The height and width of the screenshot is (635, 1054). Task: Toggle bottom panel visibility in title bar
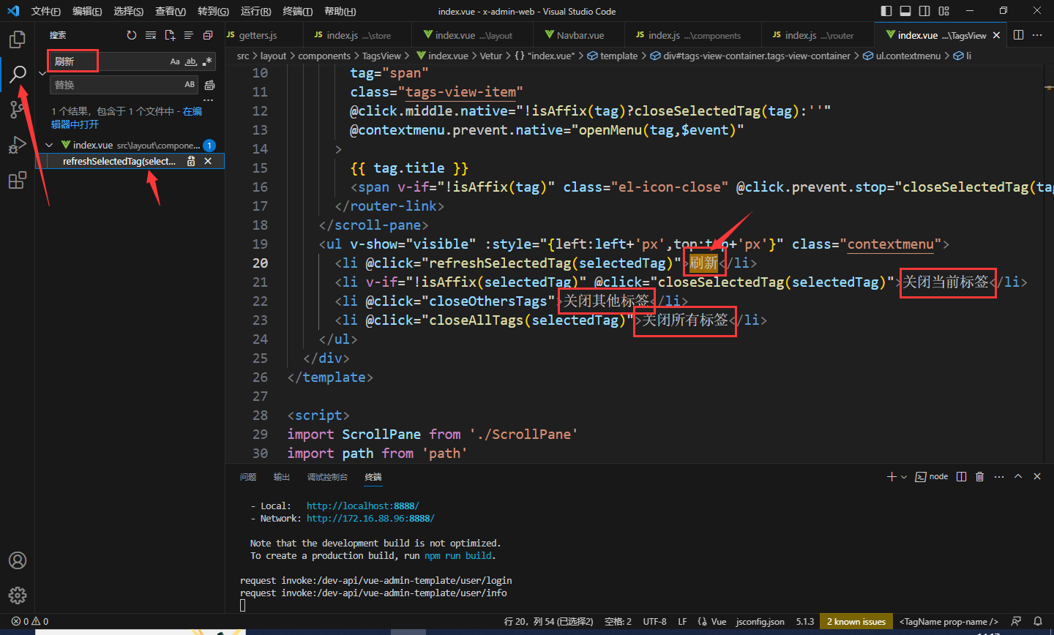tap(905, 11)
